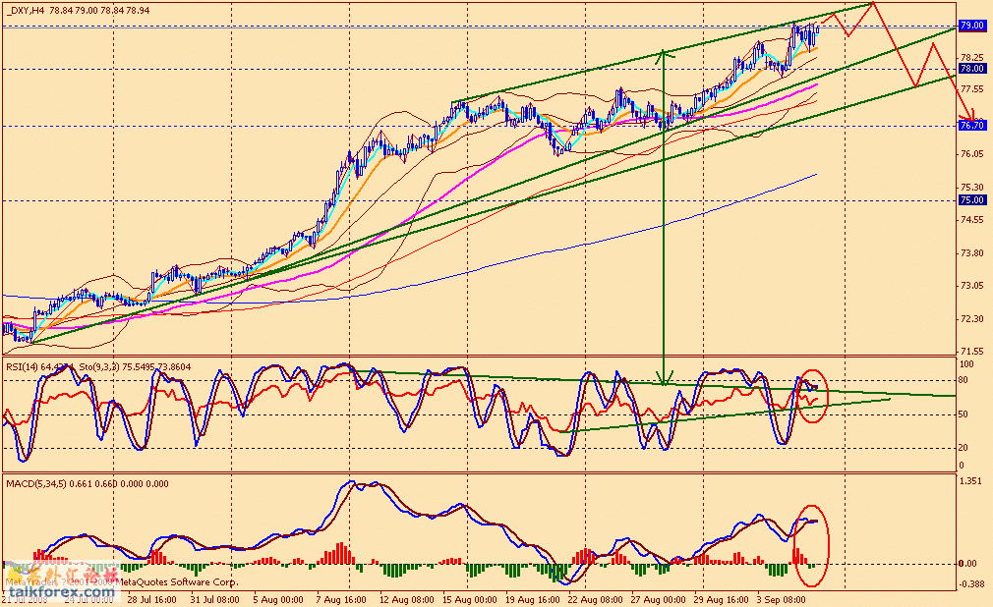The image size is (993, 607).
Task: Click the 72.30 price scale value
Action: 972,319
